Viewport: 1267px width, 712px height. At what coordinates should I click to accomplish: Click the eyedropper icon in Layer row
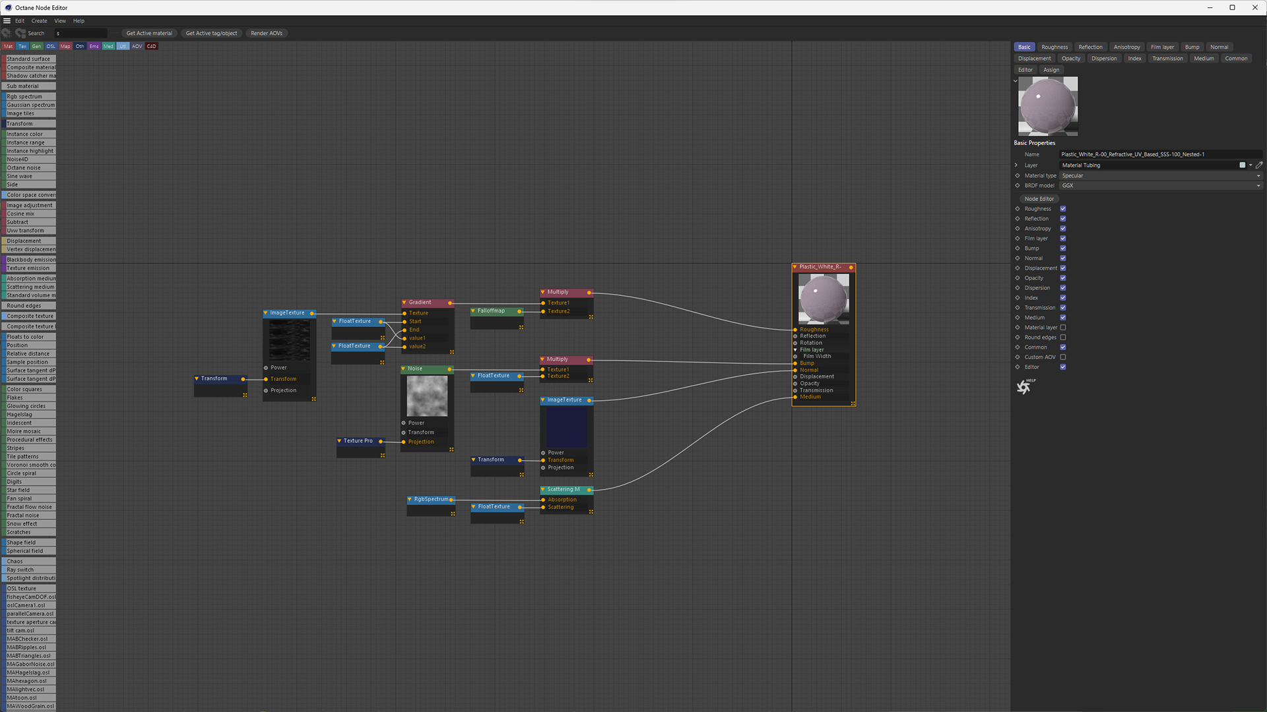point(1259,165)
